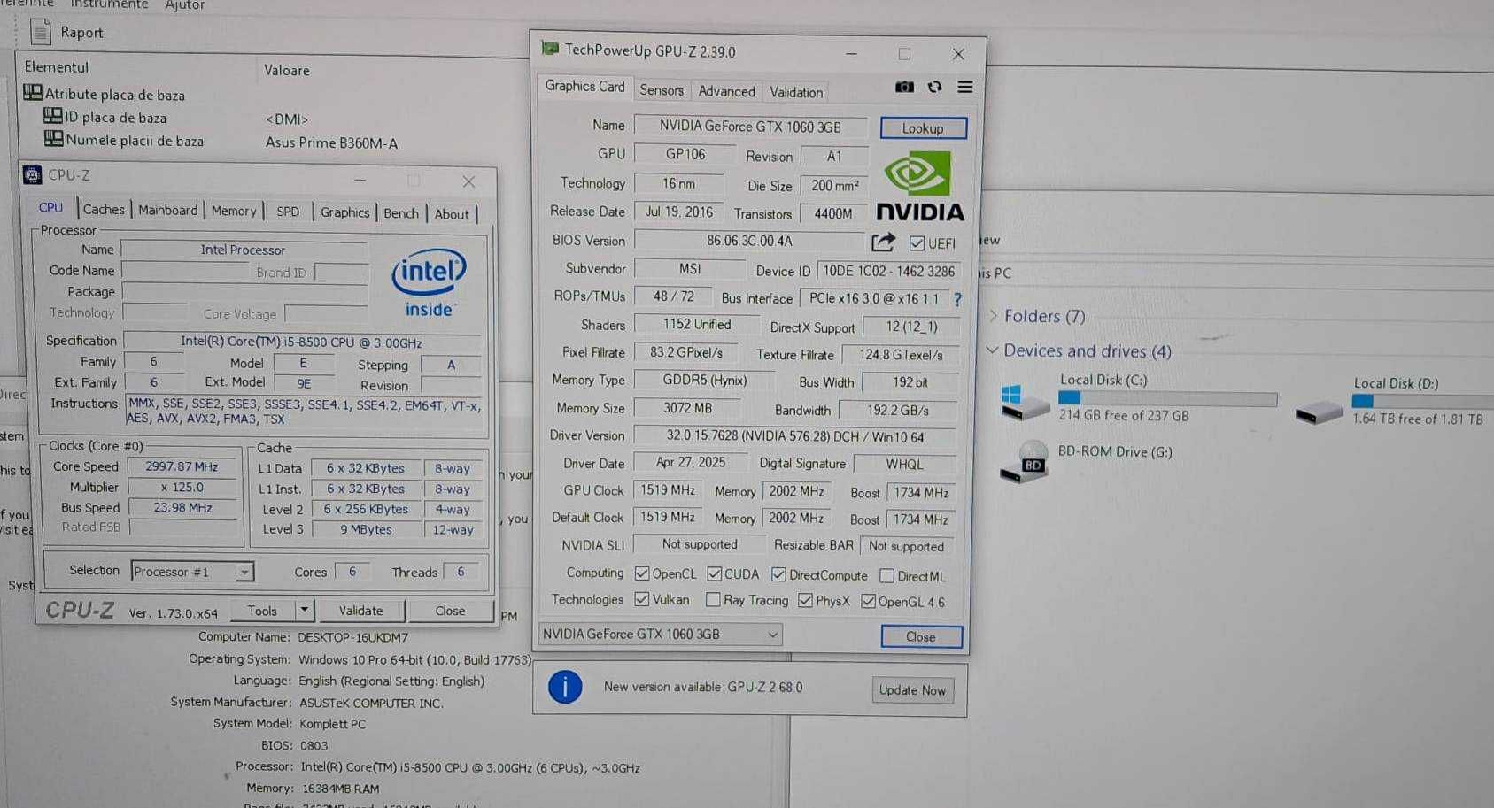Image resolution: width=1494 pixels, height=808 pixels.
Task: Select the Local Disk (D:) drive icon
Action: point(1319,412)
